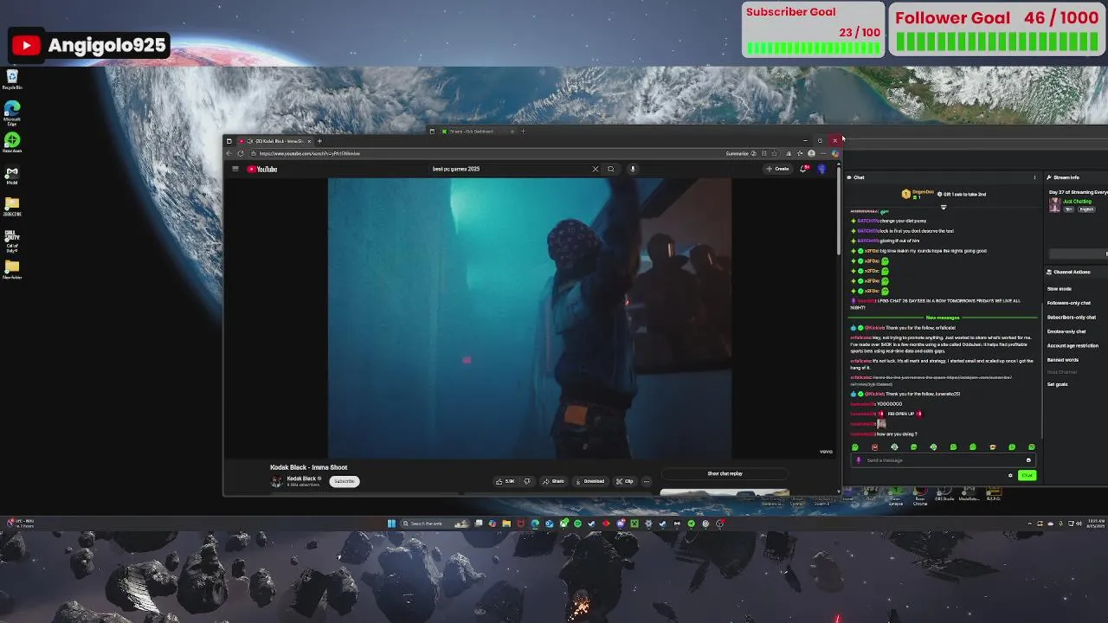Click the Download button under video

click(x=589, y=481)
